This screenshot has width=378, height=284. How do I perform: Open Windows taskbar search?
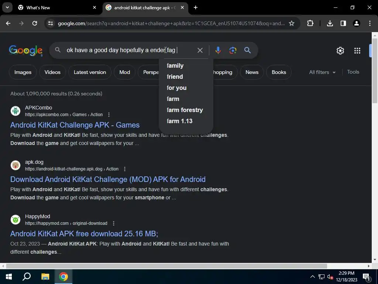click(27, 277)
